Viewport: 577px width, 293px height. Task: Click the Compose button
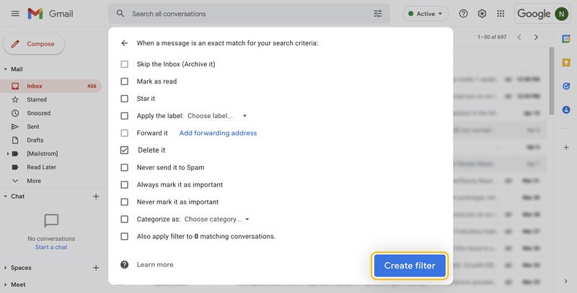tap(34, 44)
